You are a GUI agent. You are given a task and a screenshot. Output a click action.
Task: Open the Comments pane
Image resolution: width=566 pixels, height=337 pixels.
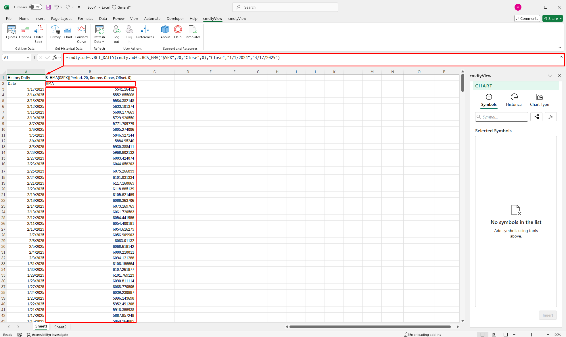(527, 18)
